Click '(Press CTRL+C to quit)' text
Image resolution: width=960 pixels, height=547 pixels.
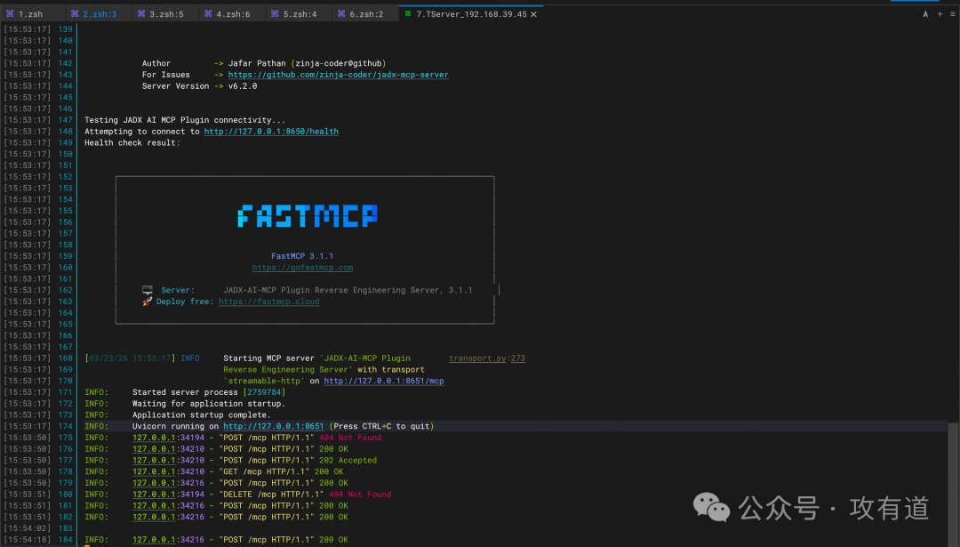(381, 426)
